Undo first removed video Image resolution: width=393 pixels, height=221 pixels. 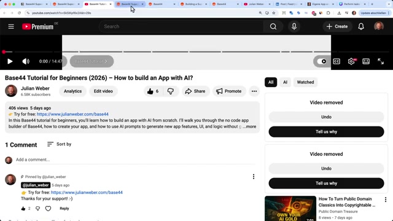point(326,117)
